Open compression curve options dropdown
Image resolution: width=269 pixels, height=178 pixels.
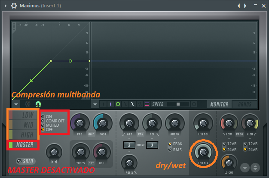point(16,104)
